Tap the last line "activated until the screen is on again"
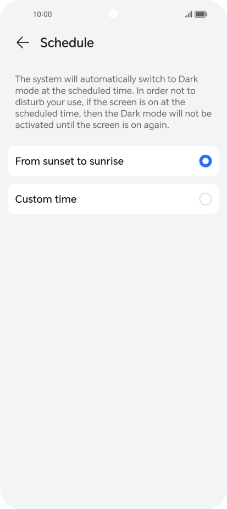 tap(92, 125)
